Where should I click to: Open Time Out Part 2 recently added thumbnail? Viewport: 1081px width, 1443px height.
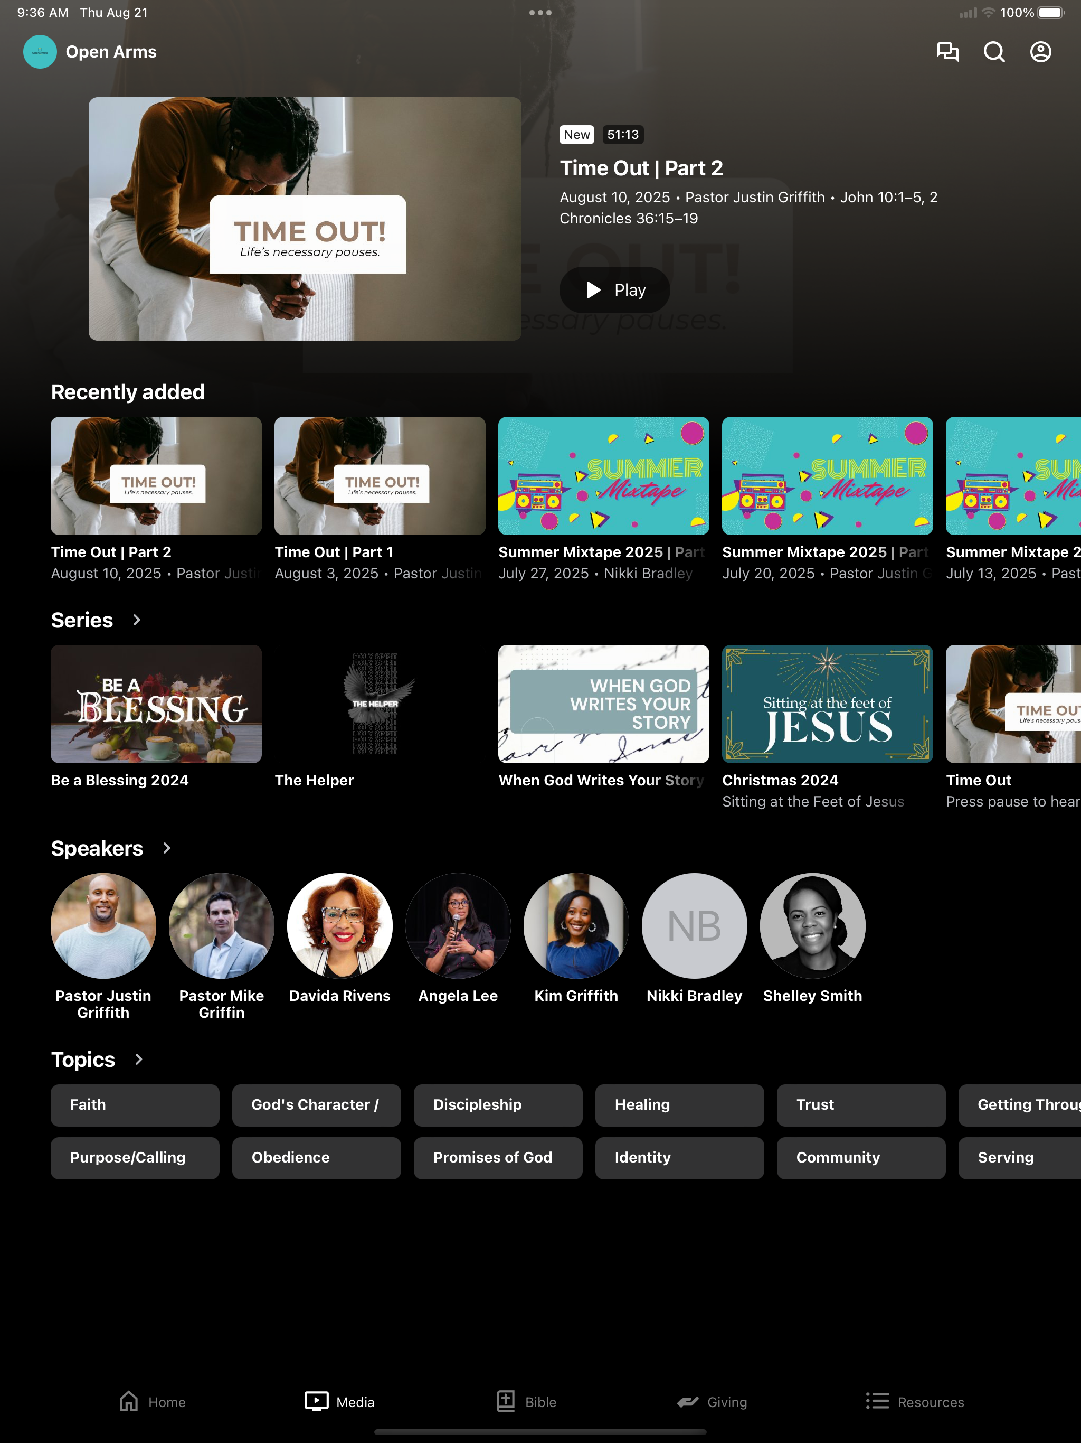[156, 475]
